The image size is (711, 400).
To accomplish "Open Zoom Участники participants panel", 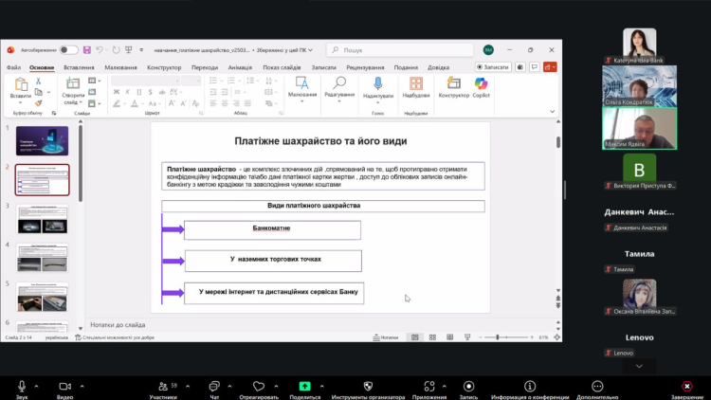I will 162,385.
